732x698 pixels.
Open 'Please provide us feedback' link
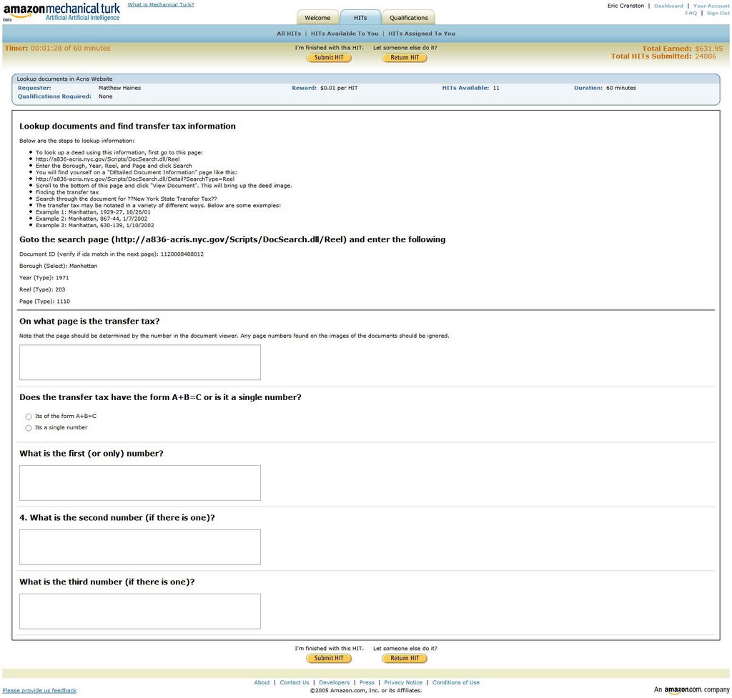(x=39, y=691)
